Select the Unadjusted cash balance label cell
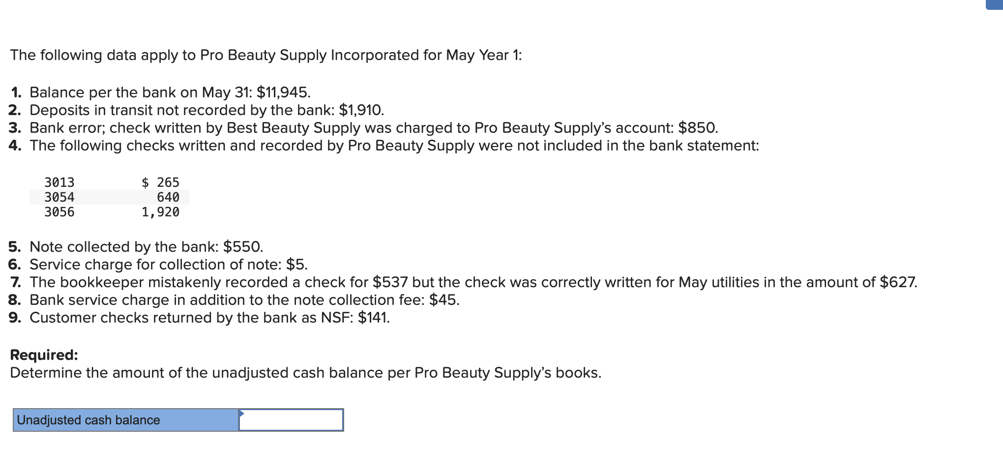The image size is (1003, 476). click(126, 420)
